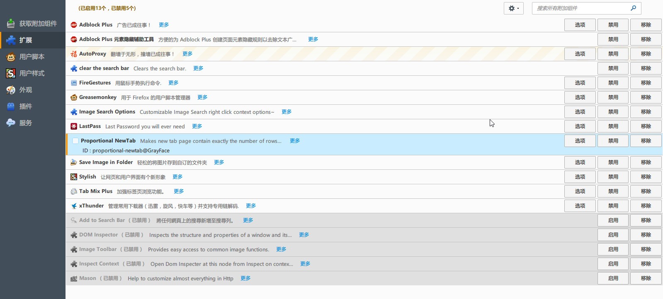Remove the Greasemonkey extension
This screenshot has width=663, height=299.
(x=646, y=97)
